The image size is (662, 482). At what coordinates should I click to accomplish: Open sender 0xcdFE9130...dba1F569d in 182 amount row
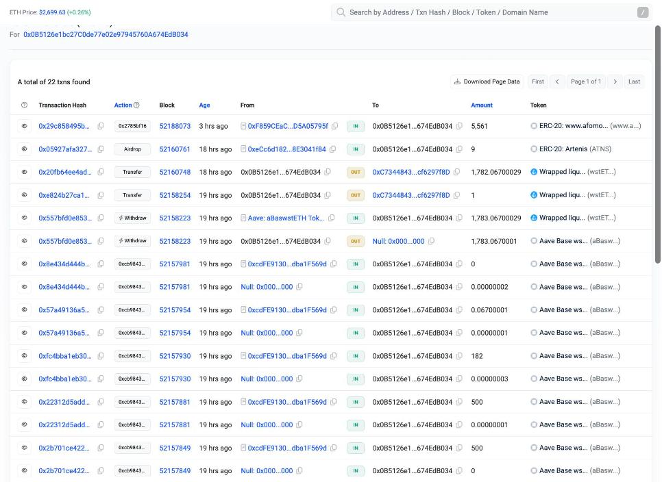pyautogui.click(x=287, y=356)
